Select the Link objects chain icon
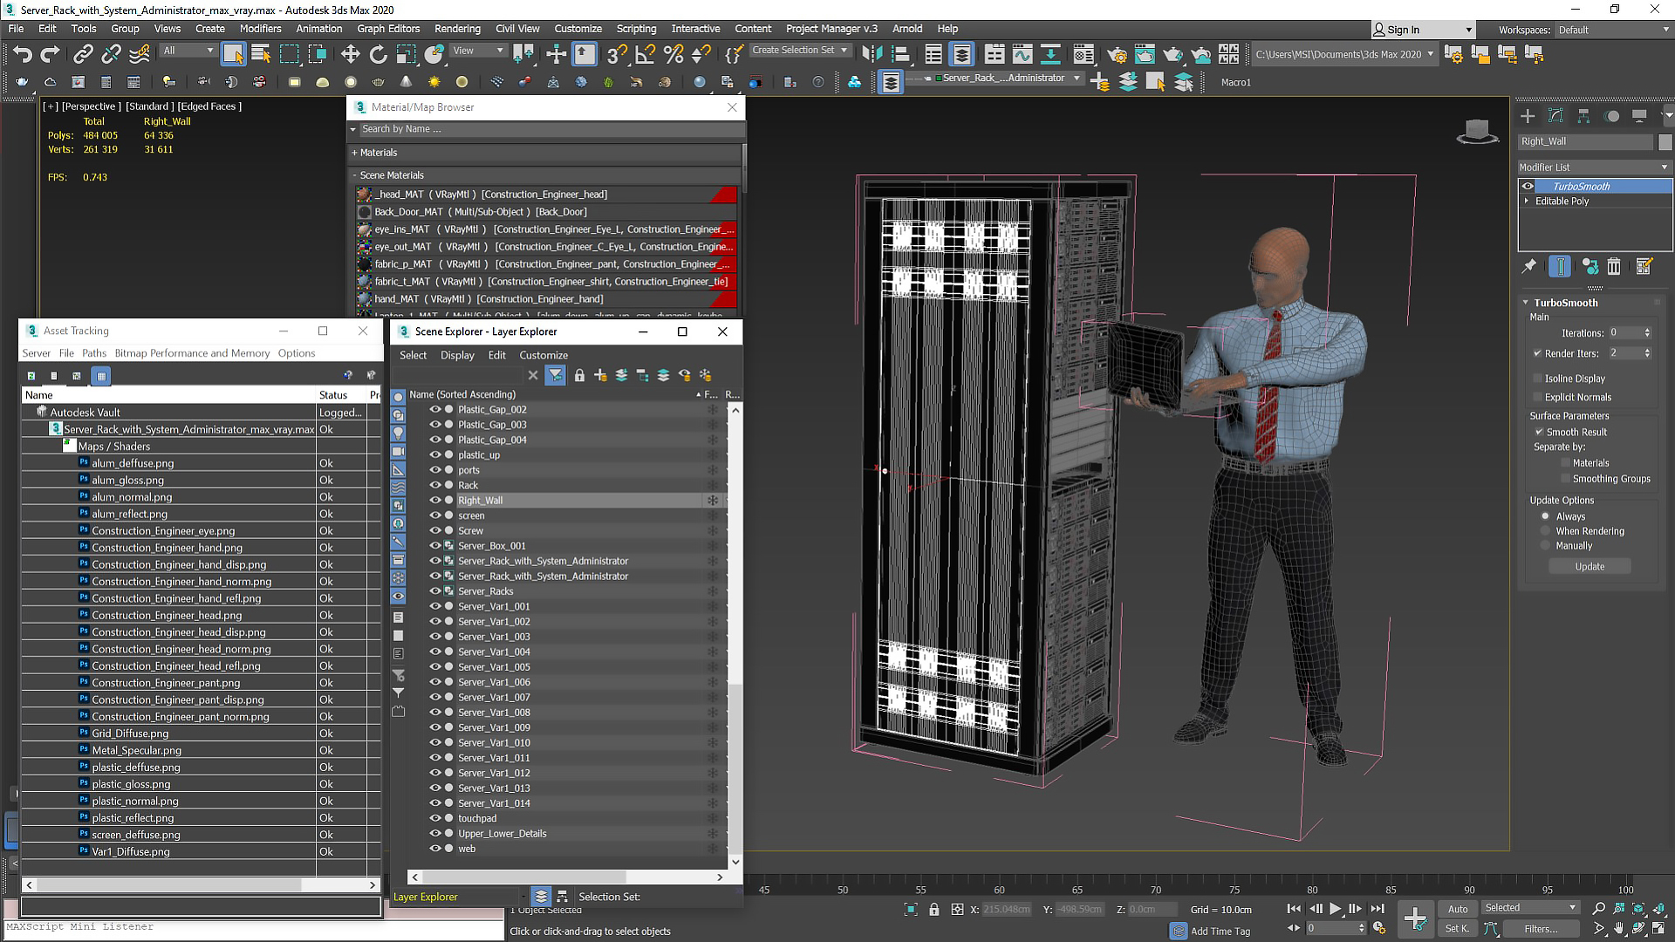Viewport: 1675px width, 942px height. (83, 54)
